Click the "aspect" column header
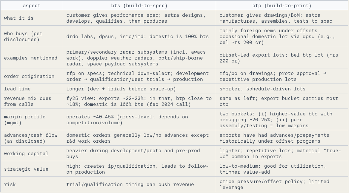349x193 pixels. [31, 6]
